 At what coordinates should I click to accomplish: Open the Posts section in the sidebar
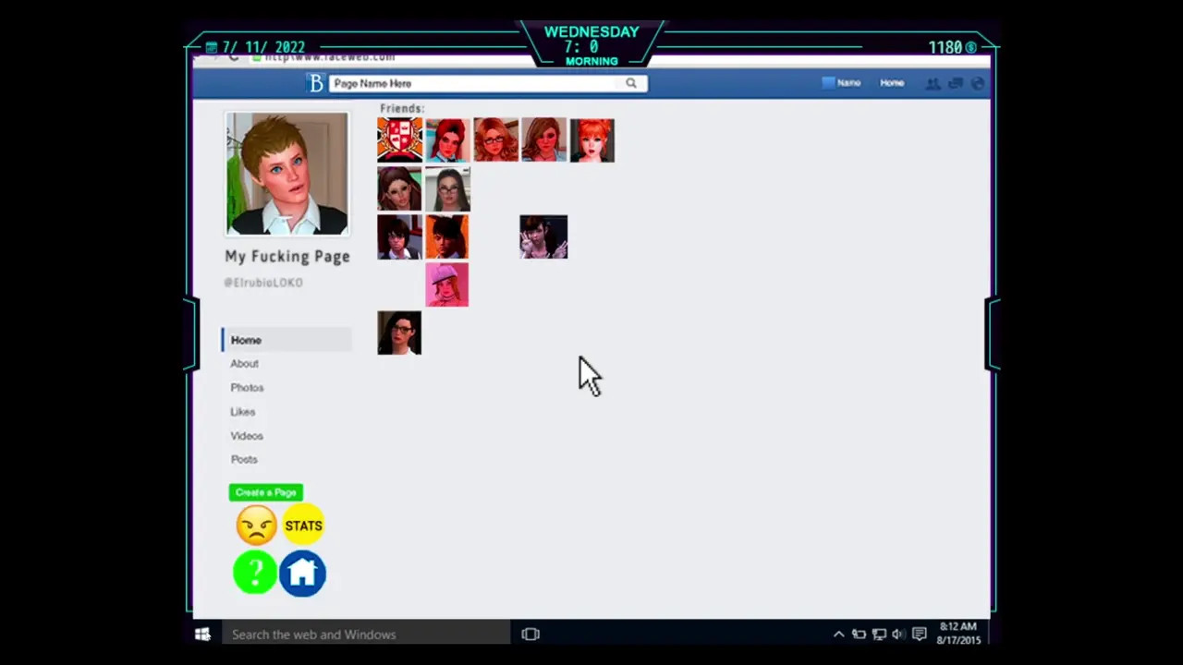pyautogui.click(x=244, y=459)
